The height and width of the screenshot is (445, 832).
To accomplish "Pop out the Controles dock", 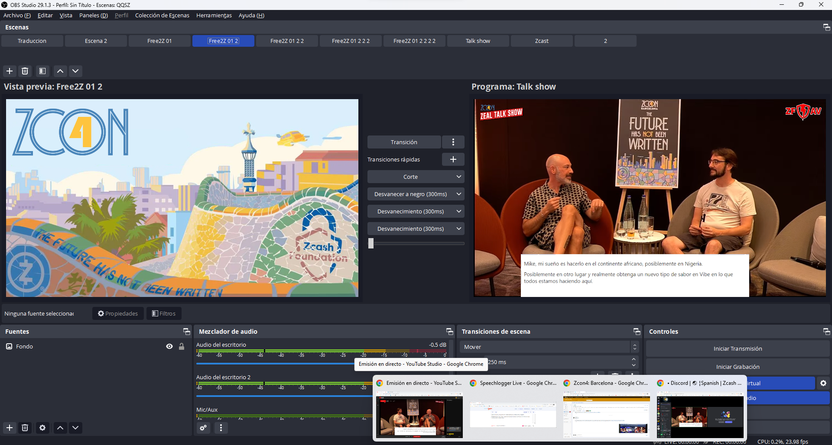I will [826, 332].
